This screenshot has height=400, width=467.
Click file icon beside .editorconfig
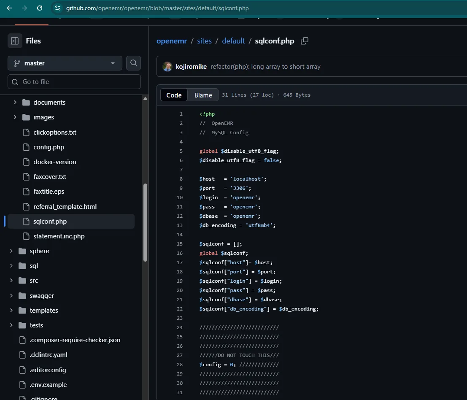point(22,370)
